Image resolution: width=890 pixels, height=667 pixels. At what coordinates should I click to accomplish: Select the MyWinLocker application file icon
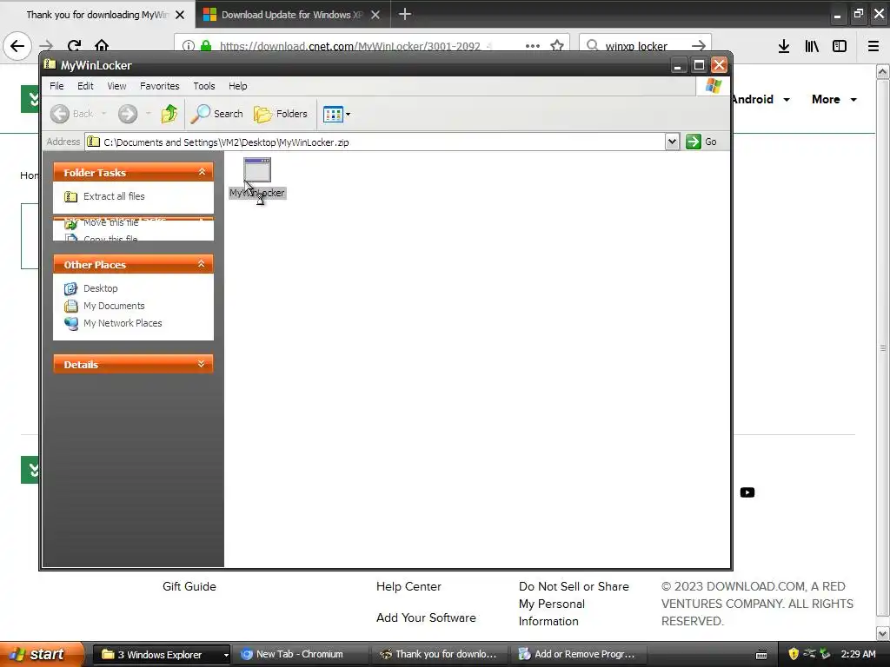tap(257, 169)
